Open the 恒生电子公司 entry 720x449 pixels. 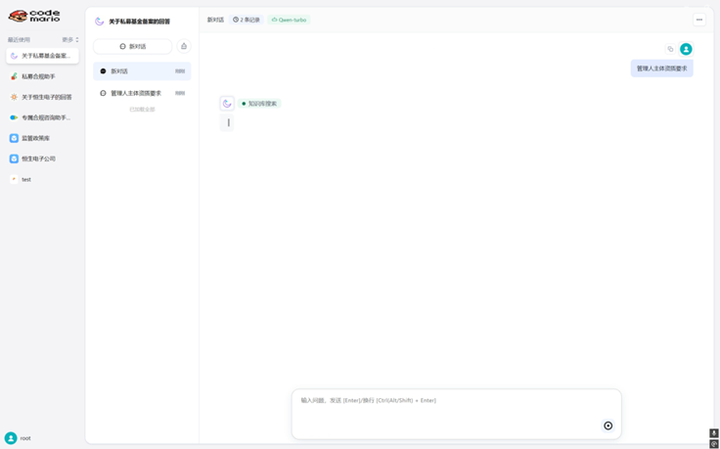pos(38,158)
